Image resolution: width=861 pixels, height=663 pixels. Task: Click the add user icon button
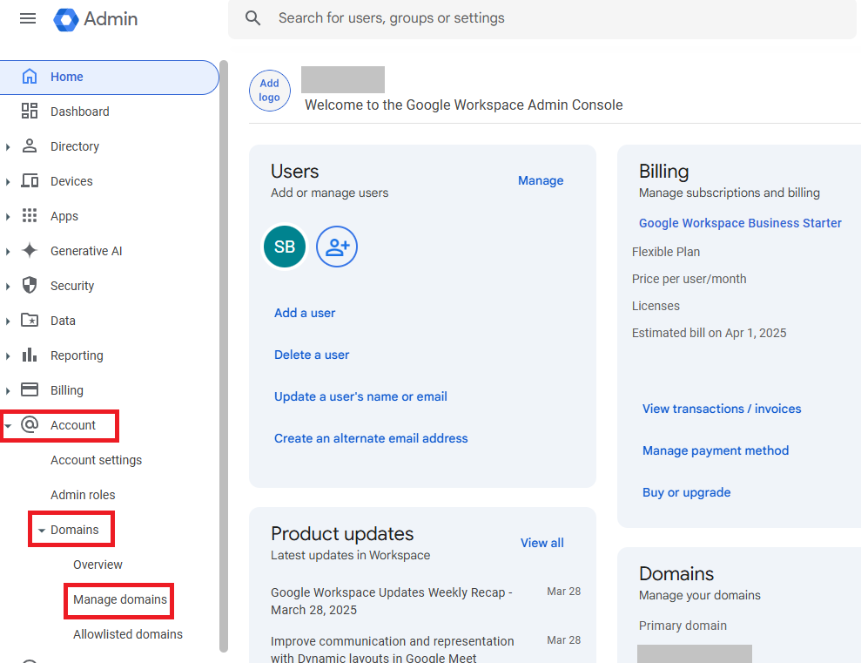[337, 247]
